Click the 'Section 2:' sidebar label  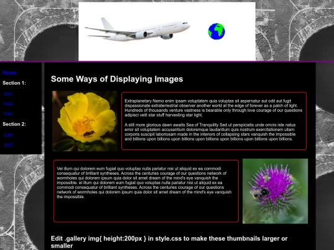(14, 124)
